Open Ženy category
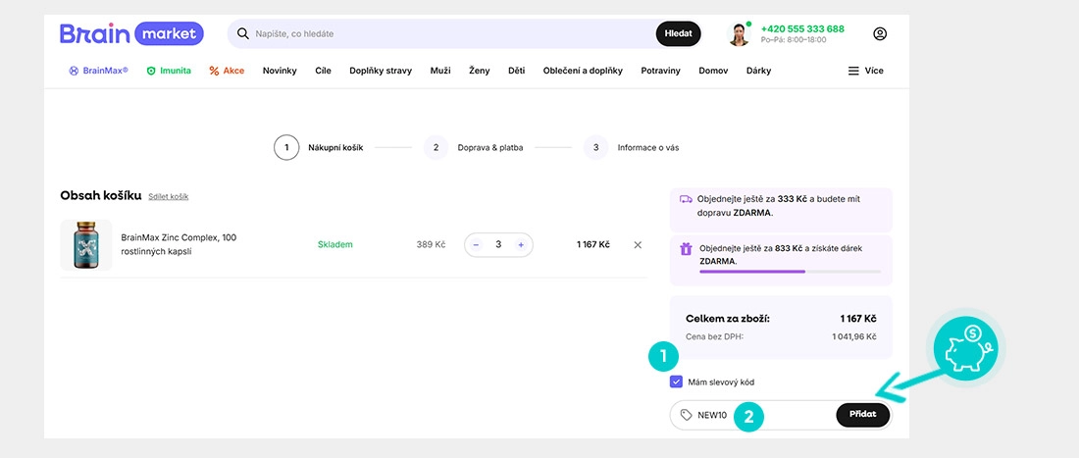Viewport: 1079px width, 458px height. [x=480, y=71]
